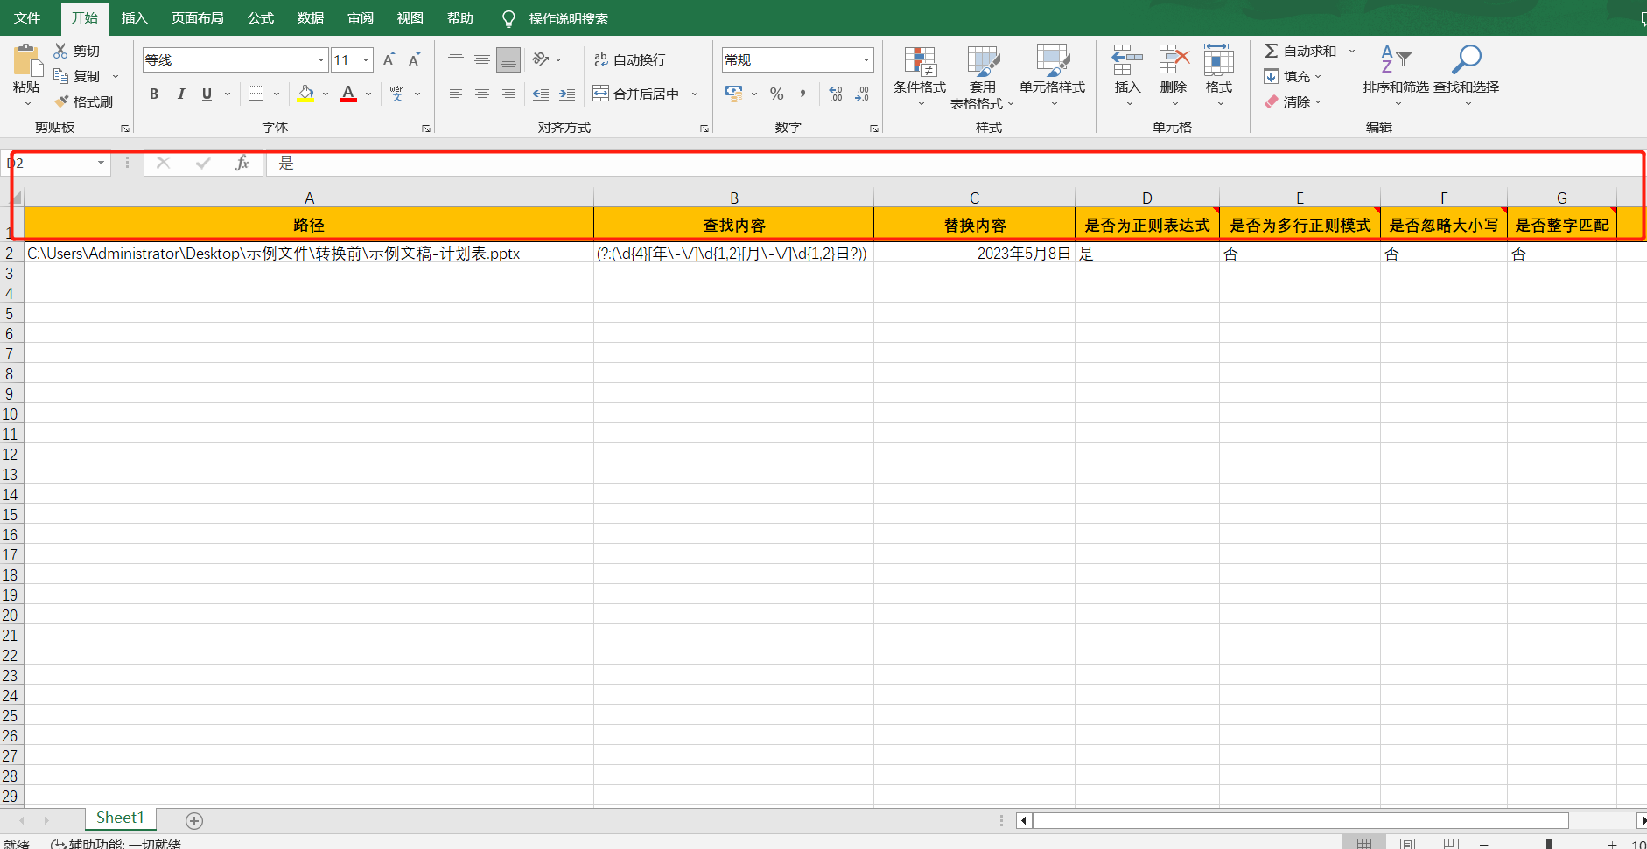Open the 文件 menu
1647x849 pixels.
[27, 17]
